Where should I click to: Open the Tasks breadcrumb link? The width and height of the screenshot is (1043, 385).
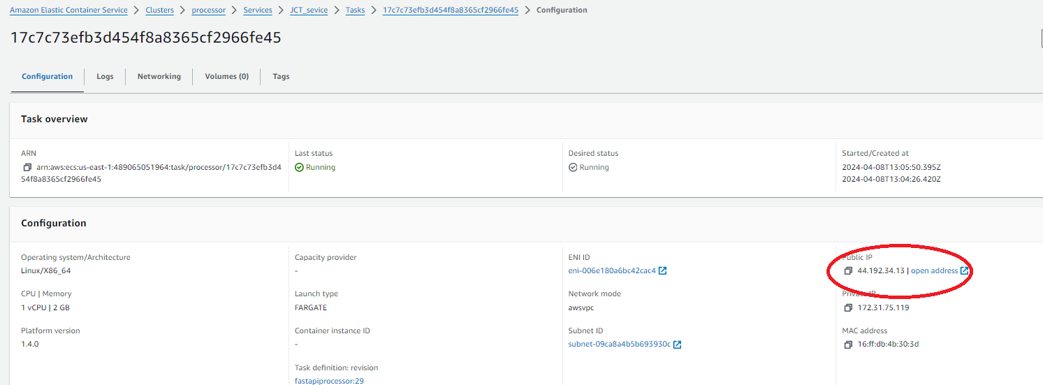pos(355,10)
